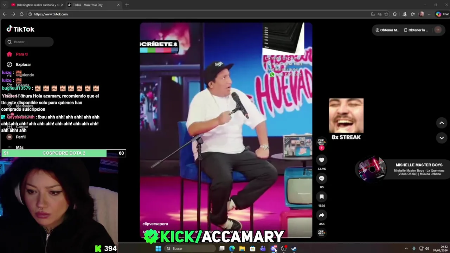This screenshot has width=450, height=253.
Task: Click Obtener la app button
Action: pyautogui.click(x=416, y=30)
